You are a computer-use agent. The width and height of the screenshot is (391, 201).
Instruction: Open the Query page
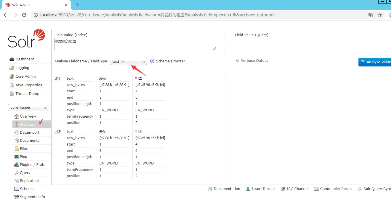coord(25,173)
